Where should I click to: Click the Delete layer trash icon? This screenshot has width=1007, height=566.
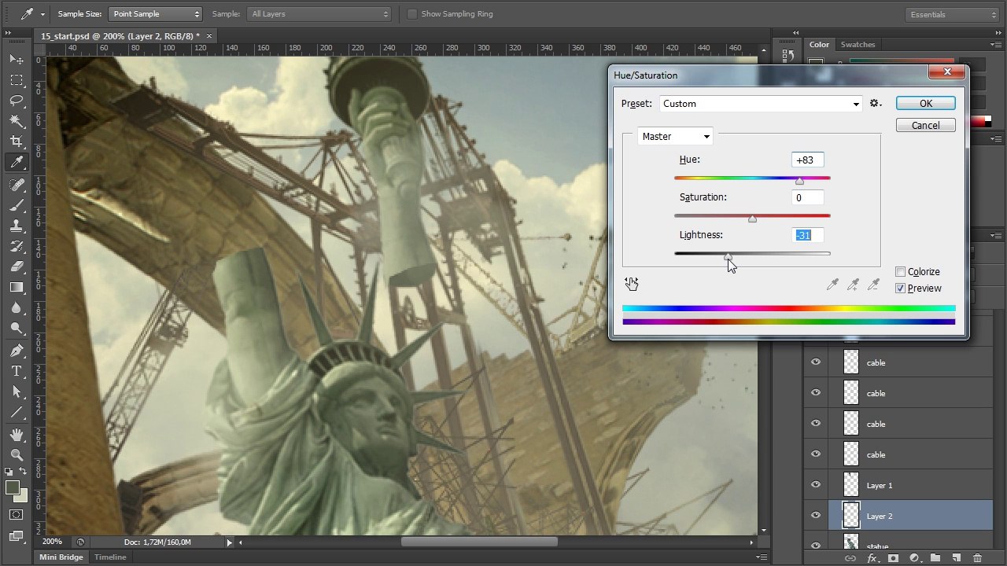(x=977, y=558)
